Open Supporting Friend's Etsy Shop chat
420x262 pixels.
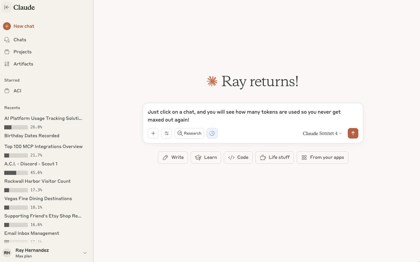[43, 216]
